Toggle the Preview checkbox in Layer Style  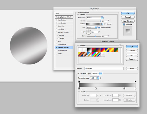point(124,24)
